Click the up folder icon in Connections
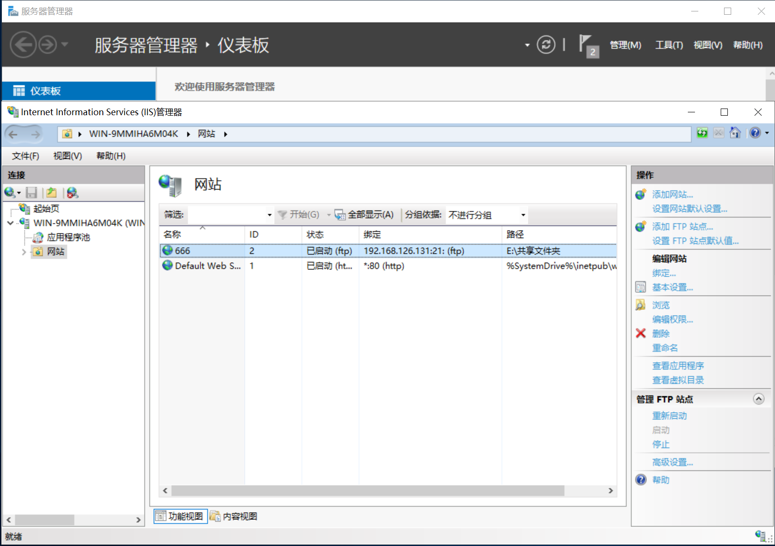The height and width of the screenshot is (546, 775). (51, 192)
